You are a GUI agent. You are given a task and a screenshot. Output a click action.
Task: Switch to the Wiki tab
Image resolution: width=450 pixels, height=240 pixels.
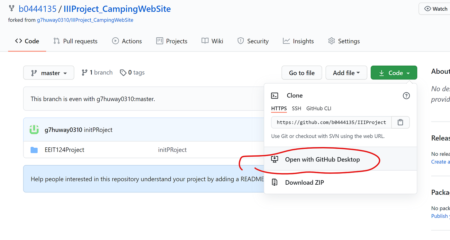212,41
